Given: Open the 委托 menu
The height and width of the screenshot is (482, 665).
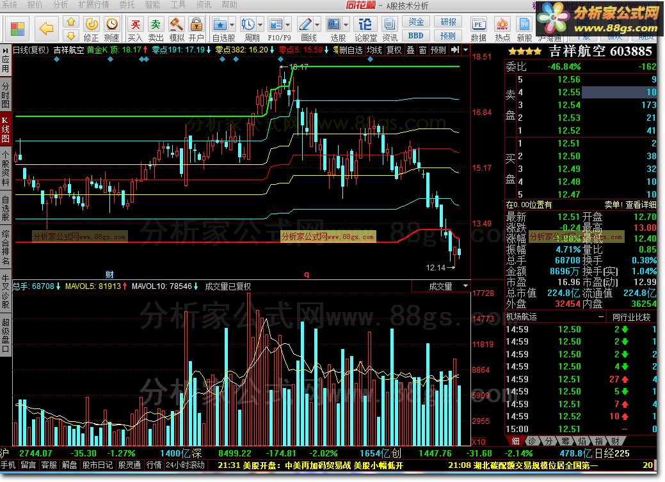Looking at the screenshot, I should point(127,5).
